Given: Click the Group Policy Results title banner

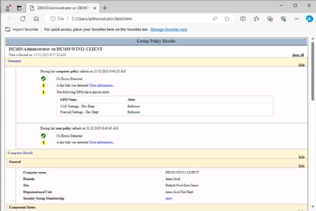Looking at the screenshot, I should tap(156, 41).
